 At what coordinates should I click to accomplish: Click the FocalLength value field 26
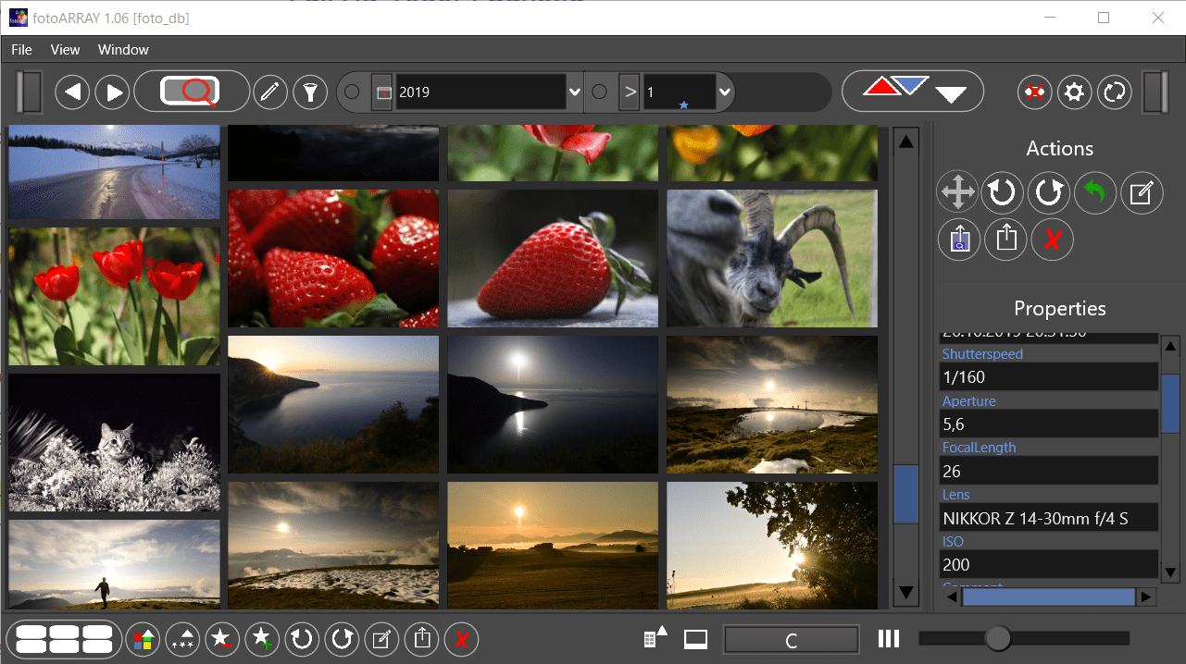click(x=1049, y=471)
